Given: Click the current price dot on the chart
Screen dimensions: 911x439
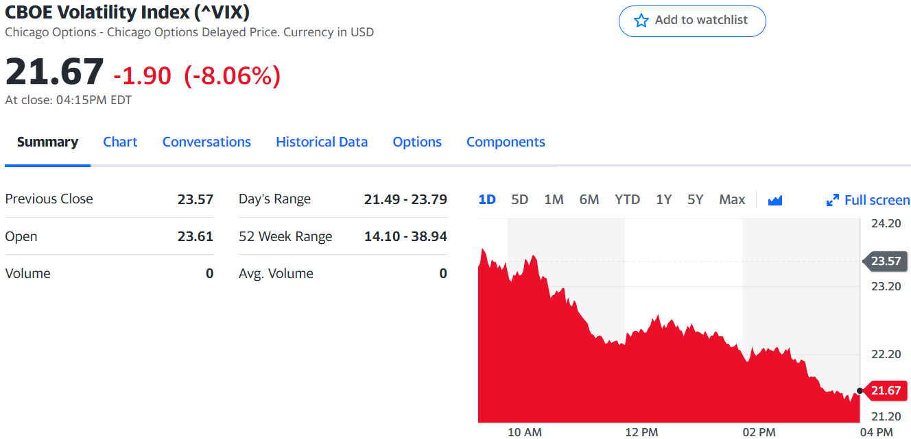Looking at the screenshot, I should 860,391.
